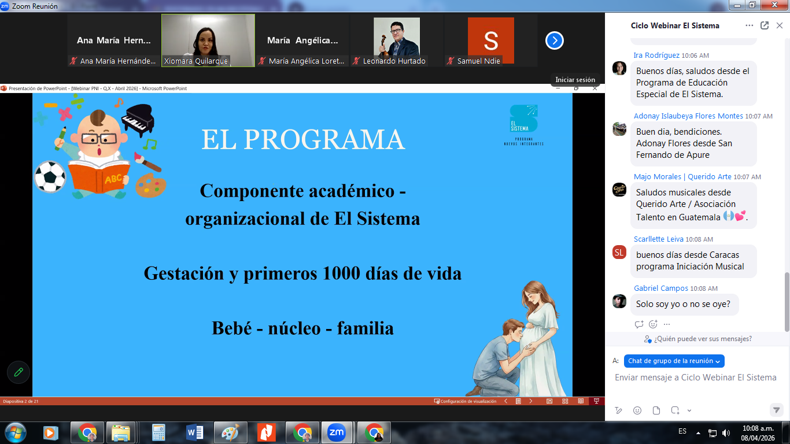Open Microsoft Word from the taskbar
The image size is (790, 444).
[x=195, y=432]
